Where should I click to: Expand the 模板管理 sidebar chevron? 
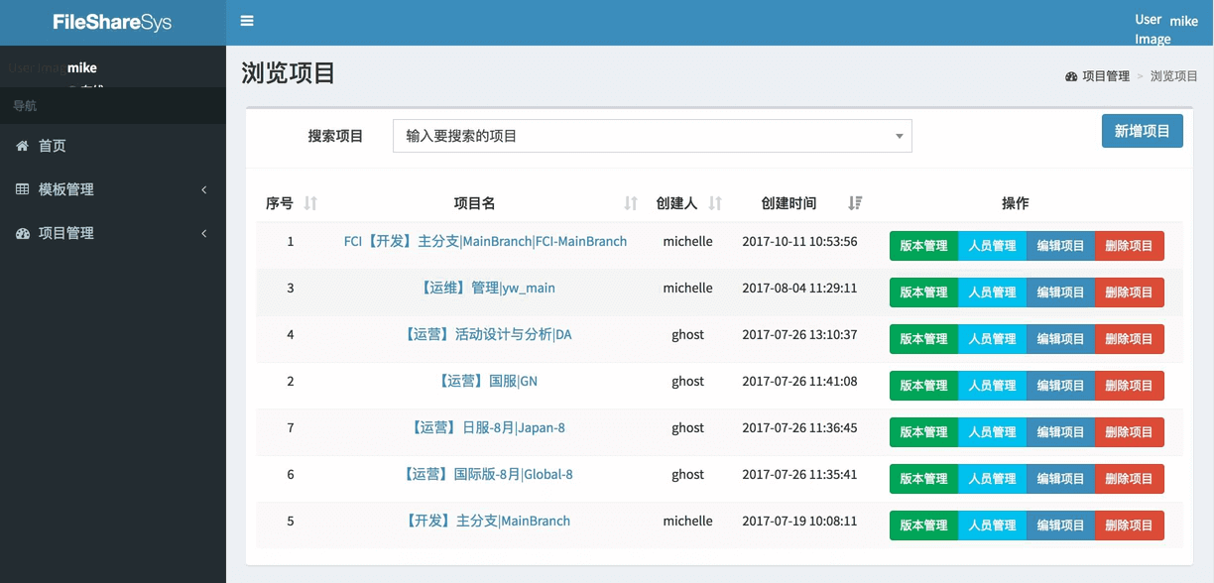[204, 189]
